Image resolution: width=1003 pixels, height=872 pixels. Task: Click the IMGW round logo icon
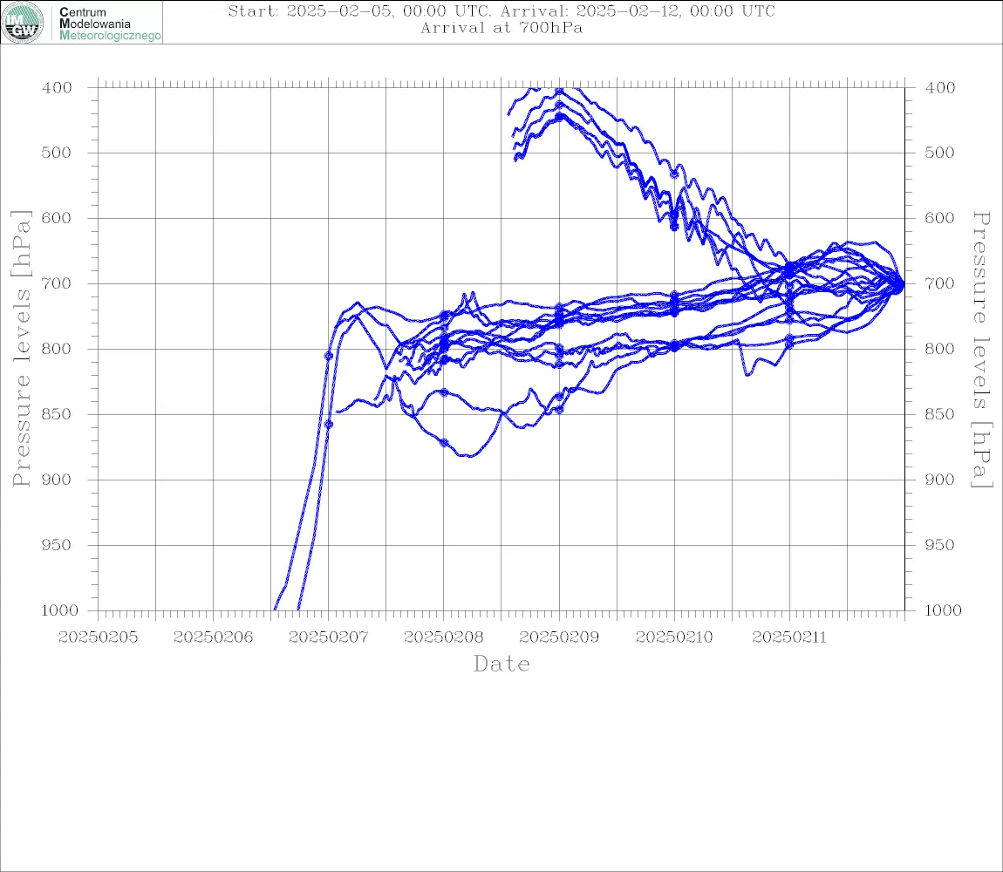pos(23,23)
